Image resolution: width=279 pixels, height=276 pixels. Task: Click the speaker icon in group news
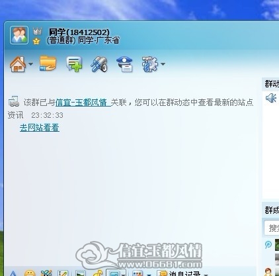coord(271,98)
